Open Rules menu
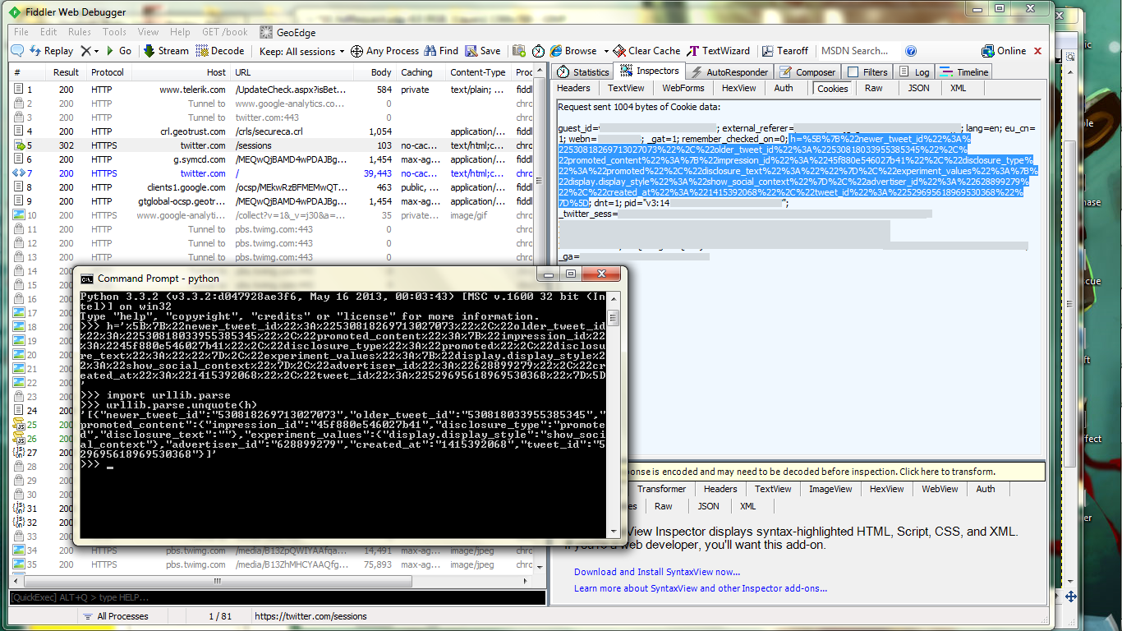Image resolution: width=1122 pixels, height=631 pixels. pyautogui.click(x=80, y=32)
